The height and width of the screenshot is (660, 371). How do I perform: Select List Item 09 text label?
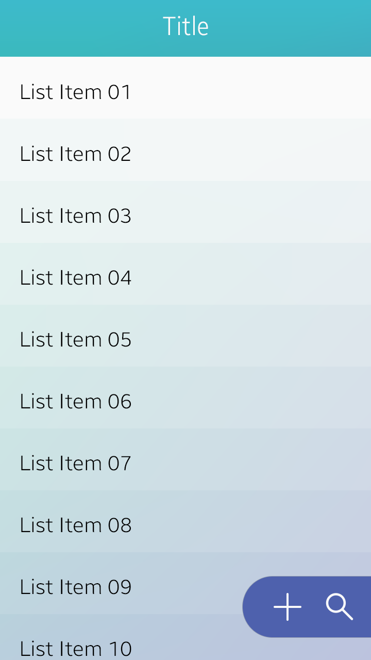coord(76,587)
